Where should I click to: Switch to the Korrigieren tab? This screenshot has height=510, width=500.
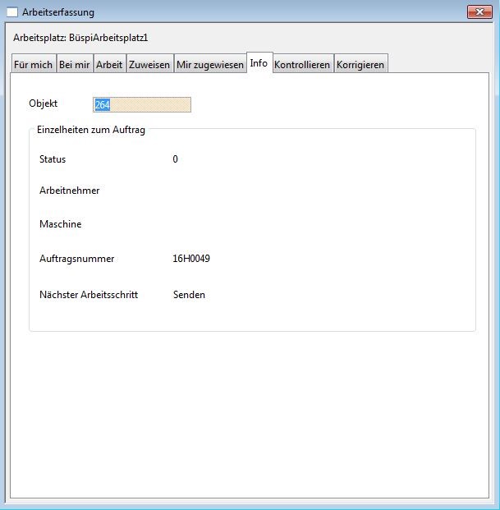click(360, 65)
